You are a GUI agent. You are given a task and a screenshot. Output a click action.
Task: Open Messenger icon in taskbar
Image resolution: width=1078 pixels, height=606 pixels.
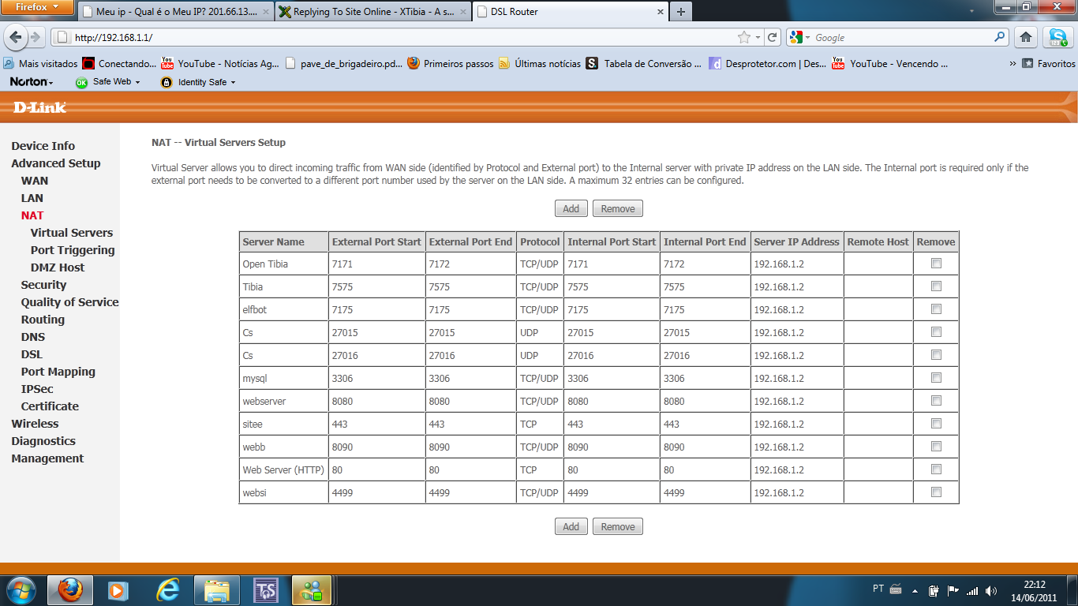coord(311,589)
